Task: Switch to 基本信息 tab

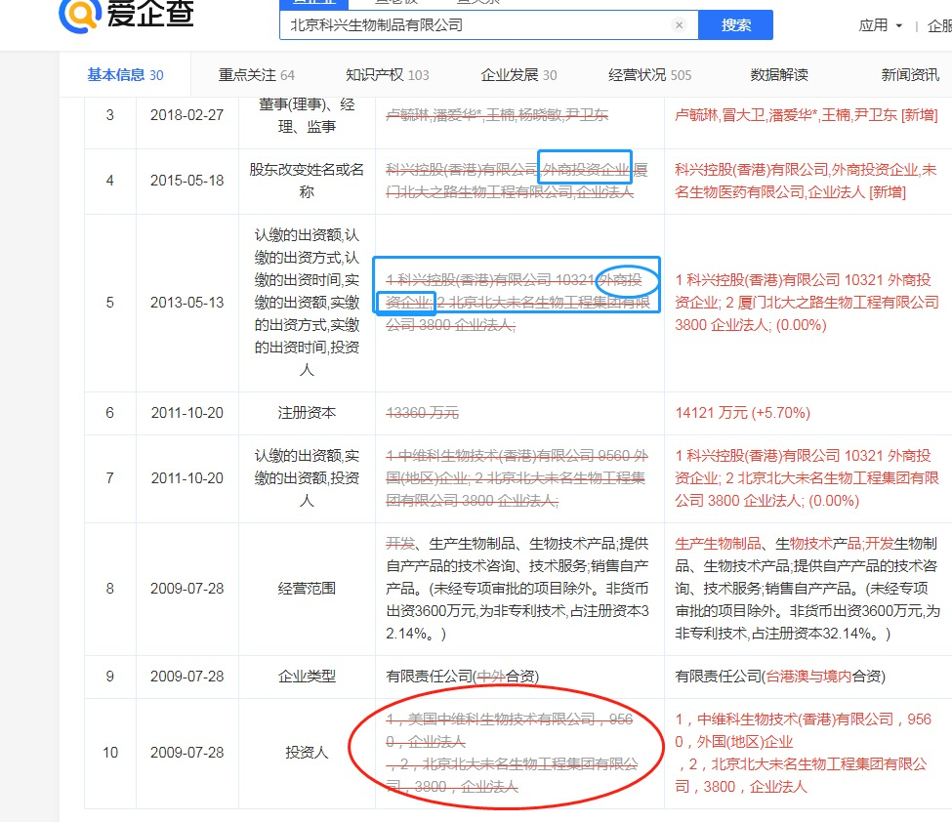Action: (125, 74)
